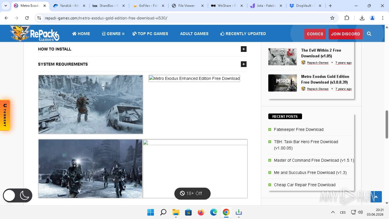The image size is (389, 219).
Task: Open Metro Exodus Gold Edition sidebar link
Action: click(x=325, y=79)
